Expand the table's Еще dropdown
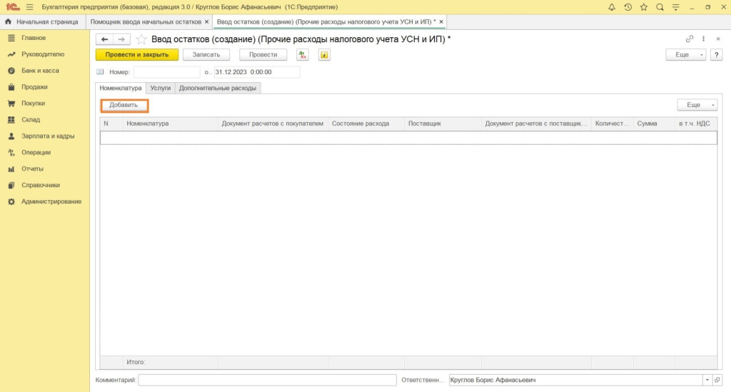 point(697,105)
